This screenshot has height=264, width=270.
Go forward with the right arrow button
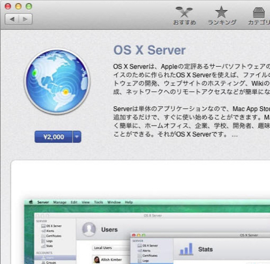coord(25,19)
